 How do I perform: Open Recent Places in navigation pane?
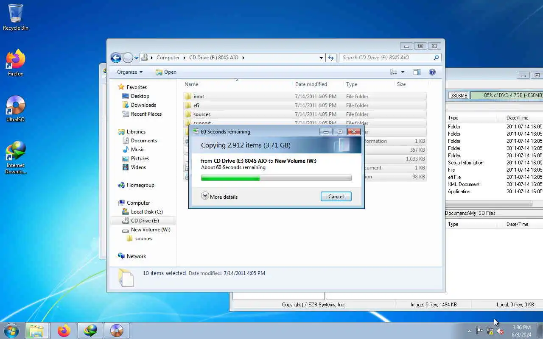tap(146, 114)
